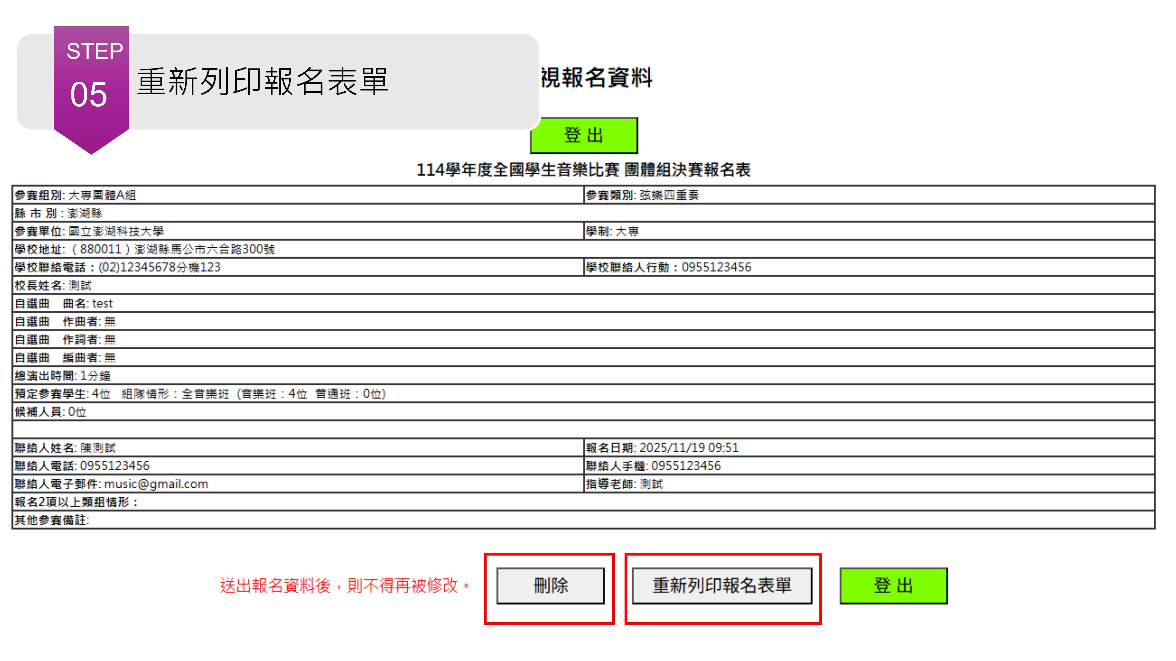This screenshot has height=661, width=1176.
Task: Select the 參賽組別 大專團體A組 cell
Action: pyautogui.click(x=75, y=195)
